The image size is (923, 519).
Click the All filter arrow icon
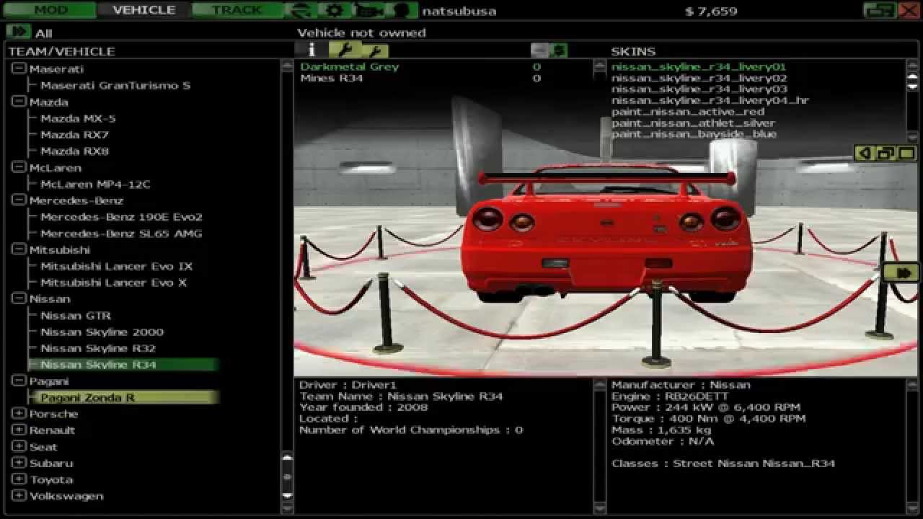(18, 32)
